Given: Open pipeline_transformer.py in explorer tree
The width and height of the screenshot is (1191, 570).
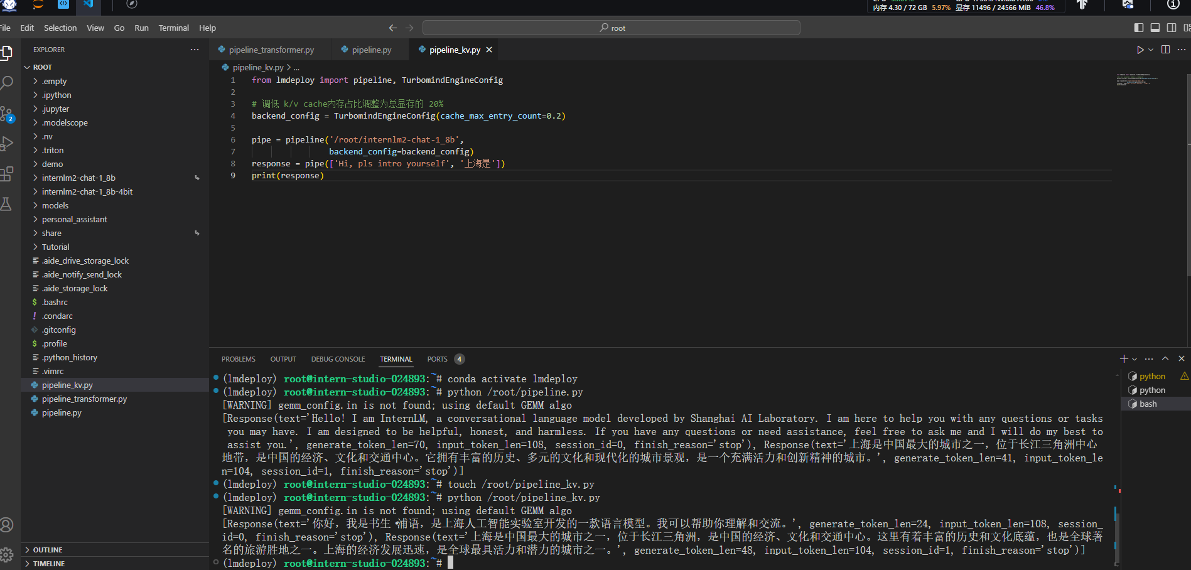Looking at the screenshot, I should (x=115, y=399).
